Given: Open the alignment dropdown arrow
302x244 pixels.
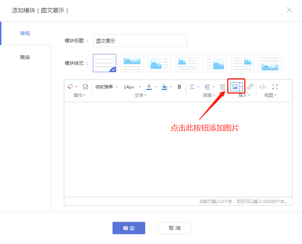Looking at the screenshot, I should click(x=198, y=87).
